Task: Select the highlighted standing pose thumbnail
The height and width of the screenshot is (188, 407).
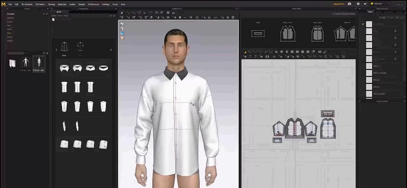Action: pos(39,63)
